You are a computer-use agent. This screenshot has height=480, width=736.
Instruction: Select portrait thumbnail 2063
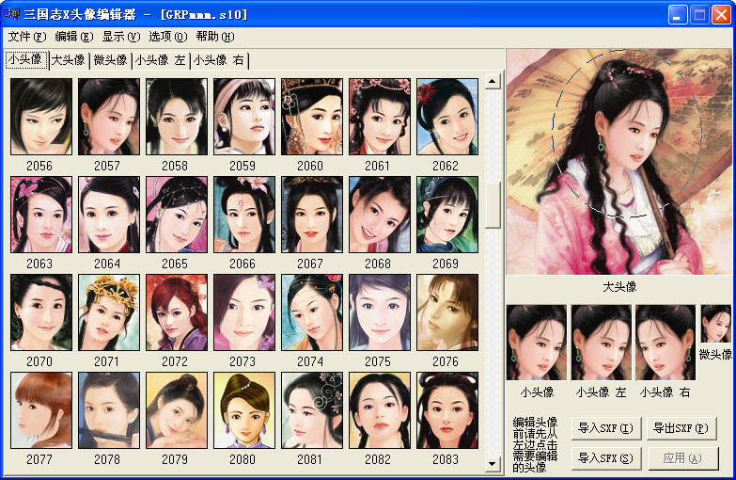(41, 215)
